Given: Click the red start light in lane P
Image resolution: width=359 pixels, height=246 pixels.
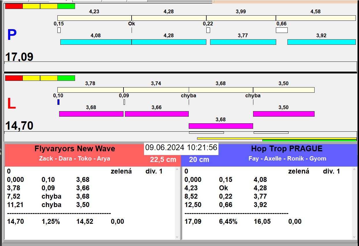Looking at the screenshot, I should (x=14, y=6).
